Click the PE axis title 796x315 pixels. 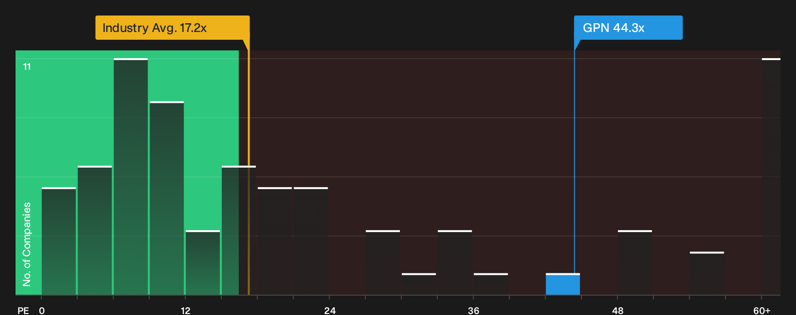[x=23, y=310]
